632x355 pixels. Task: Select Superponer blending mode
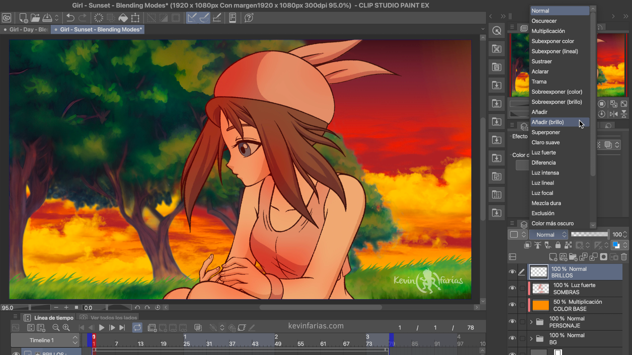point(560,132)
